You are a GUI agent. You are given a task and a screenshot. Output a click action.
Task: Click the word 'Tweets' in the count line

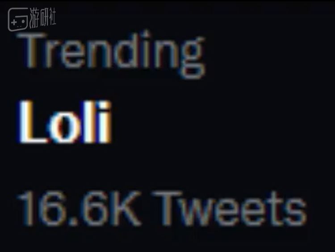point(231,209)
